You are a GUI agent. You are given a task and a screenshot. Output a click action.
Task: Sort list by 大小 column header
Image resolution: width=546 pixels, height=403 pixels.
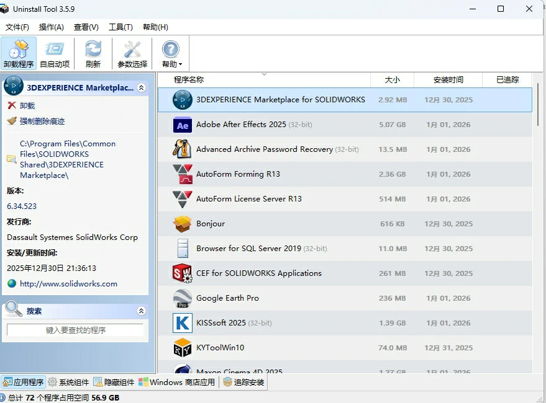click(392, 80)
